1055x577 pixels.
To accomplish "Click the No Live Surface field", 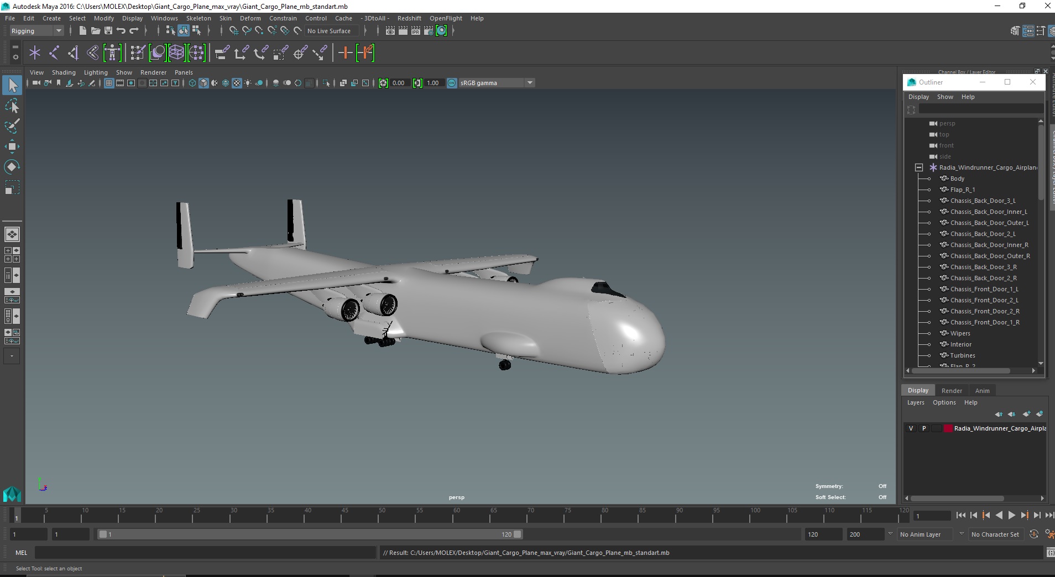I will tap(331, 31).
